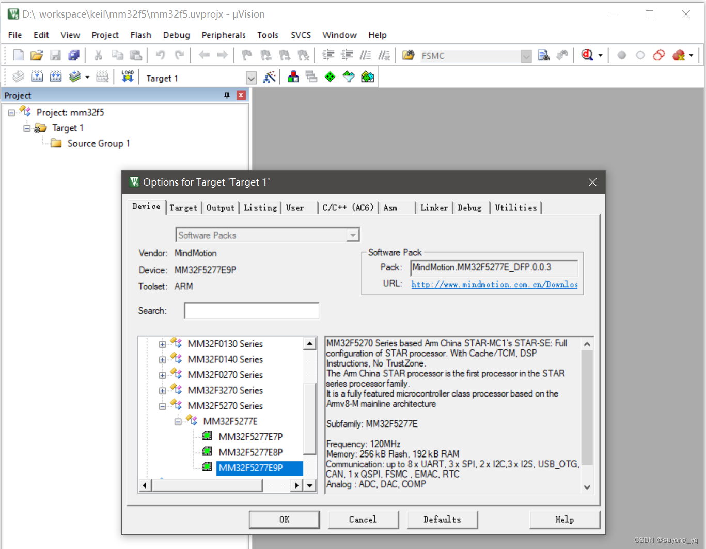Click the Indent selection icon

328,55
